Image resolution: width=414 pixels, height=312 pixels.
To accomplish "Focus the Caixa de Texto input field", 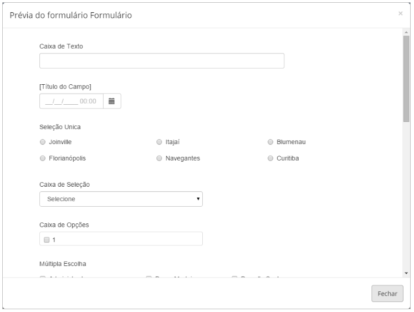I will coord(162,61).
